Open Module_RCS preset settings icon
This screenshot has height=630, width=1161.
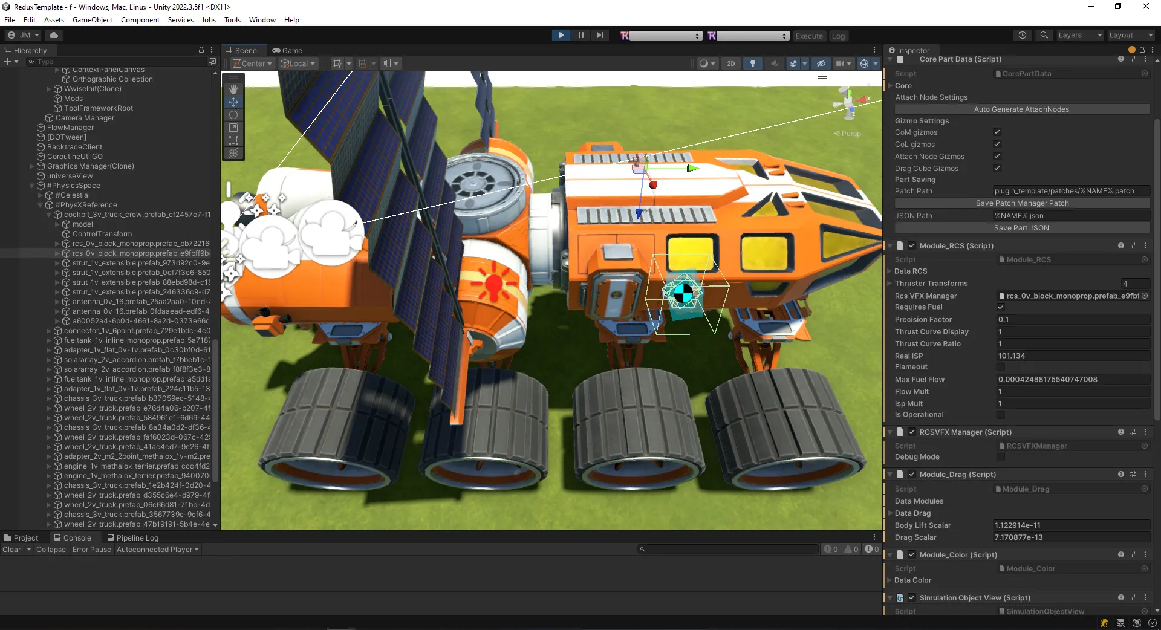[1133, 246]
